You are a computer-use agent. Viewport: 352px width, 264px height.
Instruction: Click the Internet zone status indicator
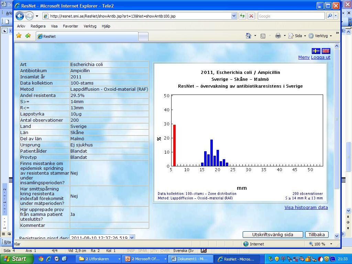point(254,244)
